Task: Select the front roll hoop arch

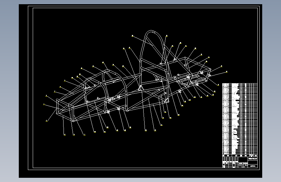Action: point(115,90)
